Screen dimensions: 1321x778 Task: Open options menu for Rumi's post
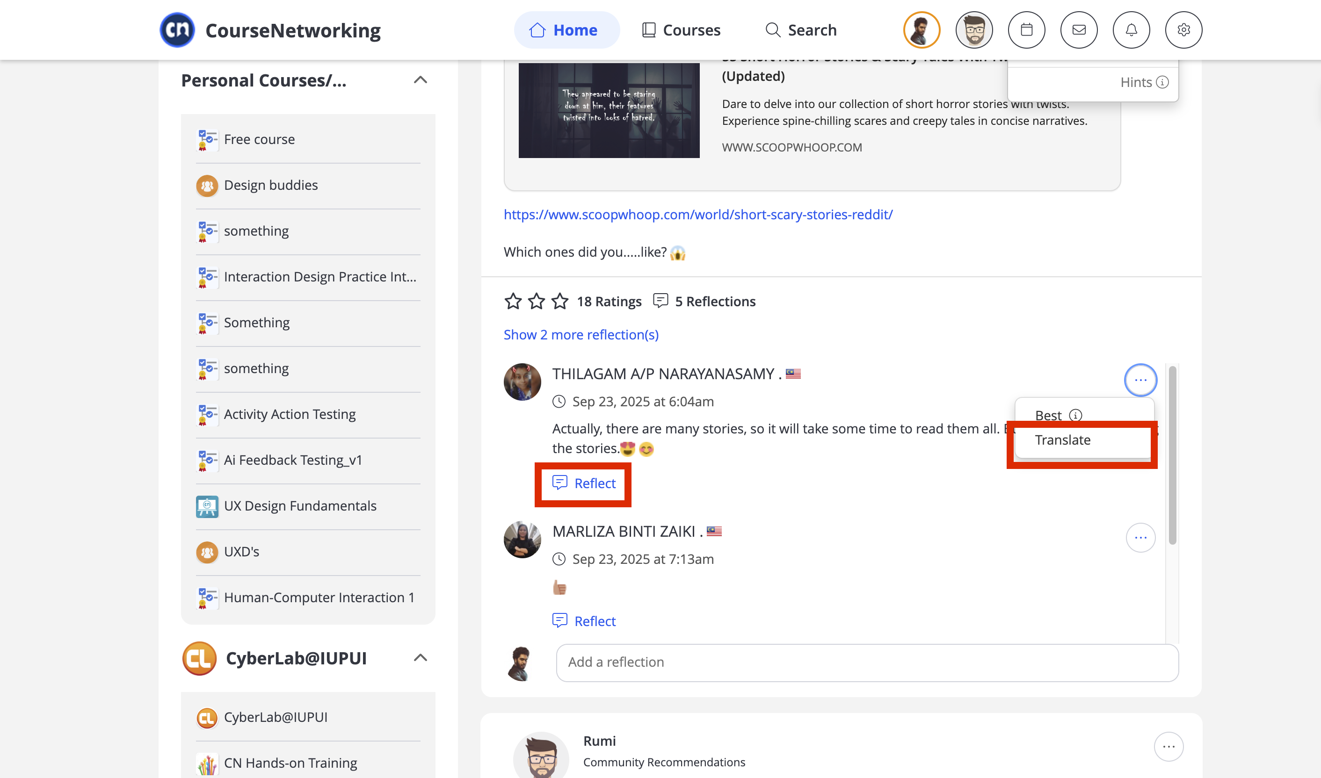(1169, 747)
